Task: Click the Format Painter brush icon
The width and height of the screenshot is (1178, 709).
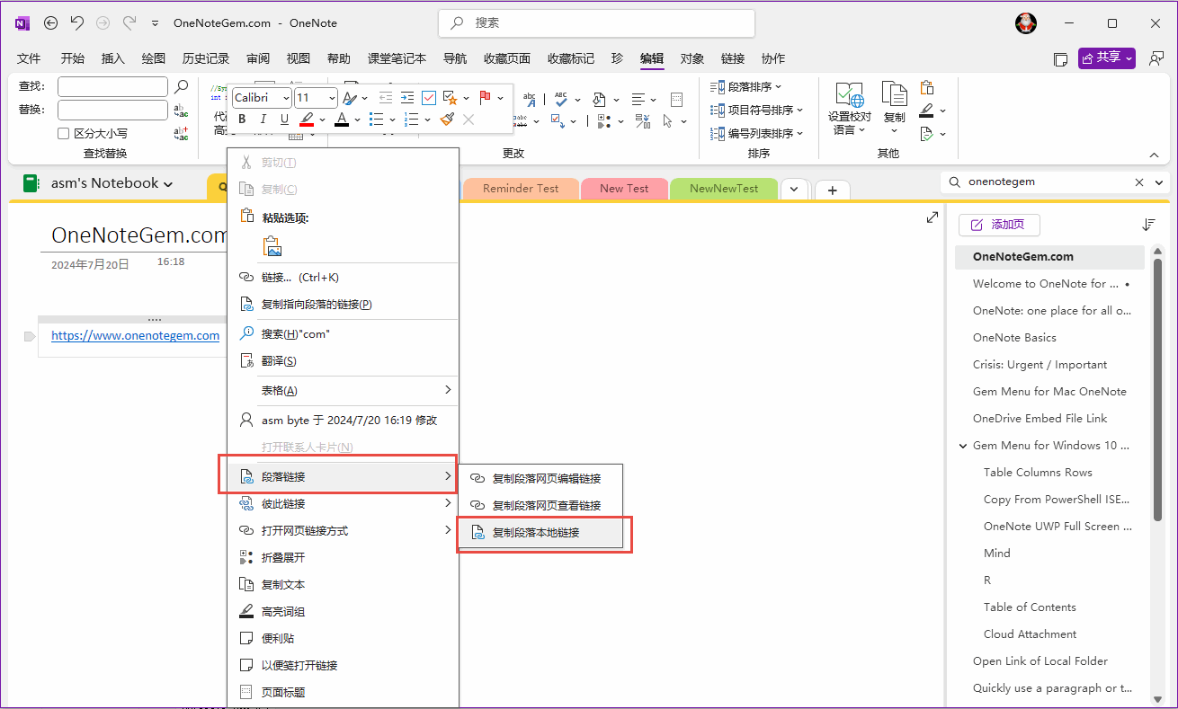Action: 447,120
